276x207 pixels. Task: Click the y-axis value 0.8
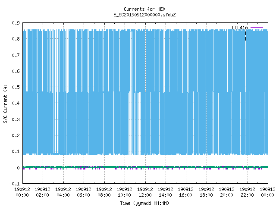(16, 39)
